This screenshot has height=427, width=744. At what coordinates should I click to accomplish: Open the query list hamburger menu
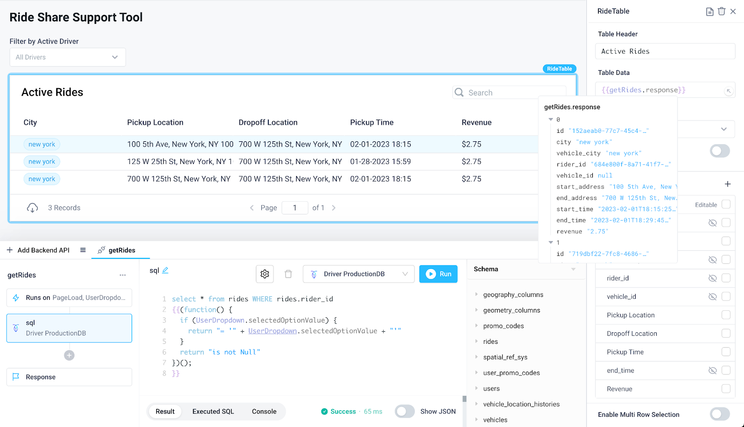click(x=83, y=250)
